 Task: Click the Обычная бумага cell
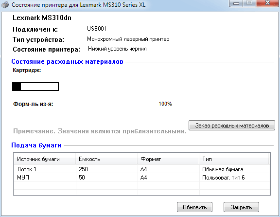pos(223,169)
